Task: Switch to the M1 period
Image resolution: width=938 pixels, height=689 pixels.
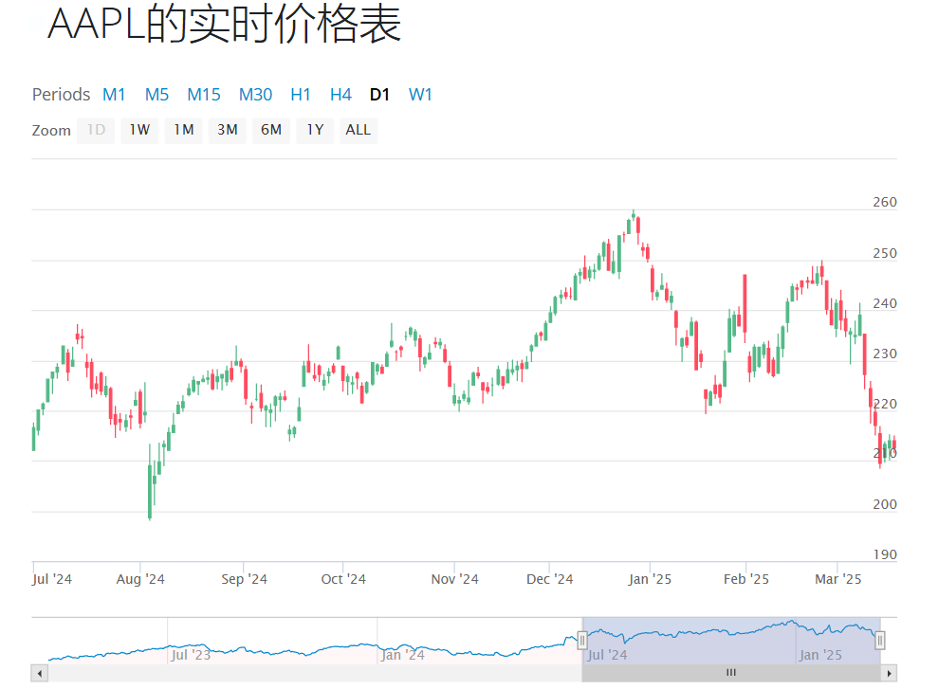Action: [114, 95]
